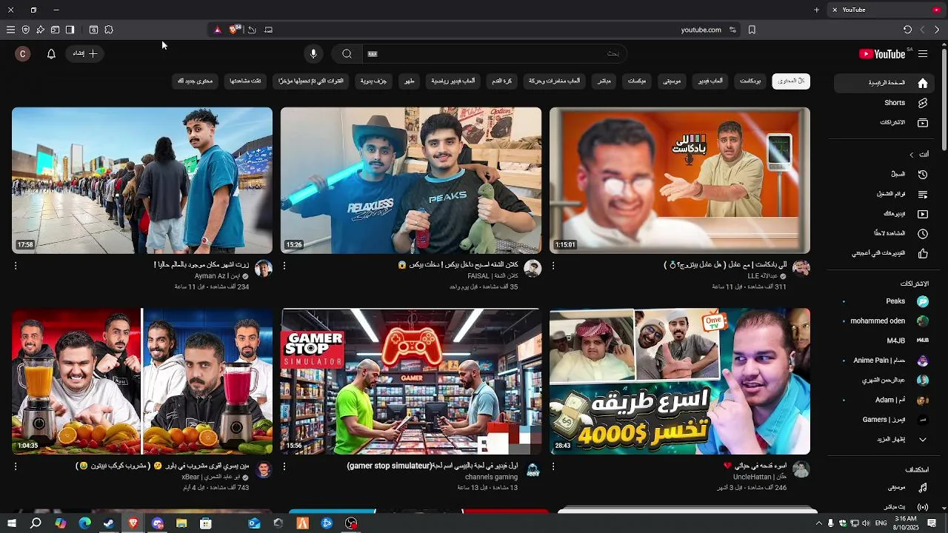Open the YouTube hamburger guide menu
948x533 pixels.
pos(923,54)
